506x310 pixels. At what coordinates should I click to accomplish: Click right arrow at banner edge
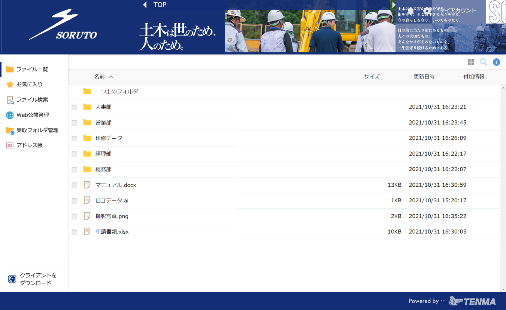[x=394, y=5]
